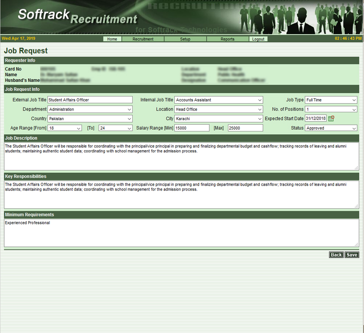Click the External Job Title field
This screenshot has height=333, width=364.
coord(90,100)
